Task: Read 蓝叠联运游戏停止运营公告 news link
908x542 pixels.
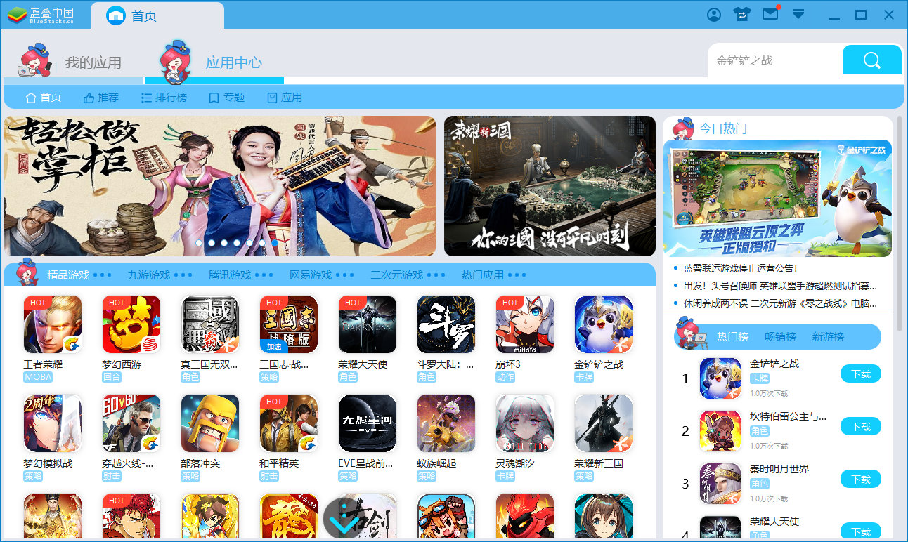Action: coord(741,268)
